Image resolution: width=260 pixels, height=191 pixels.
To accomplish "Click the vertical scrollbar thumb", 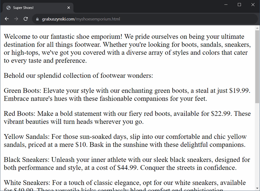I will point(257,67).
